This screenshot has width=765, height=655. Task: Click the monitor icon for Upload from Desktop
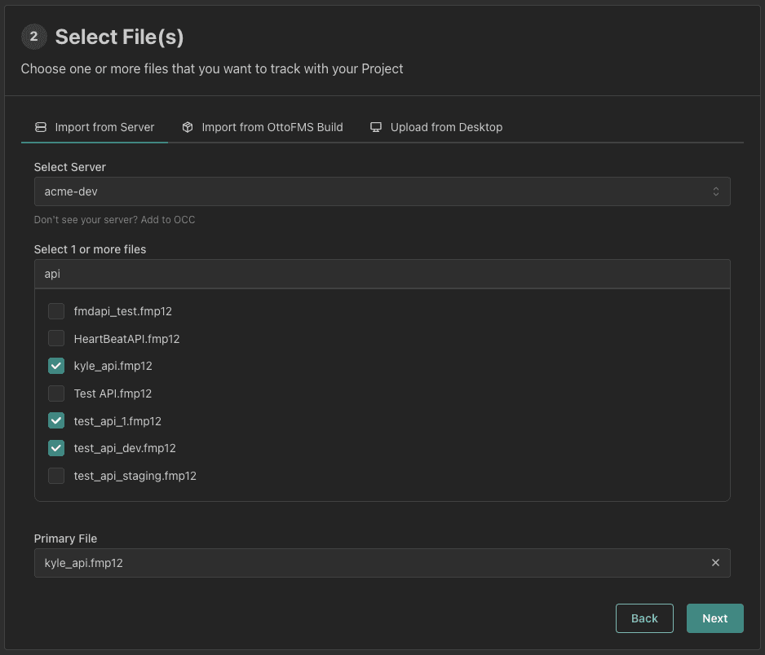376,127
